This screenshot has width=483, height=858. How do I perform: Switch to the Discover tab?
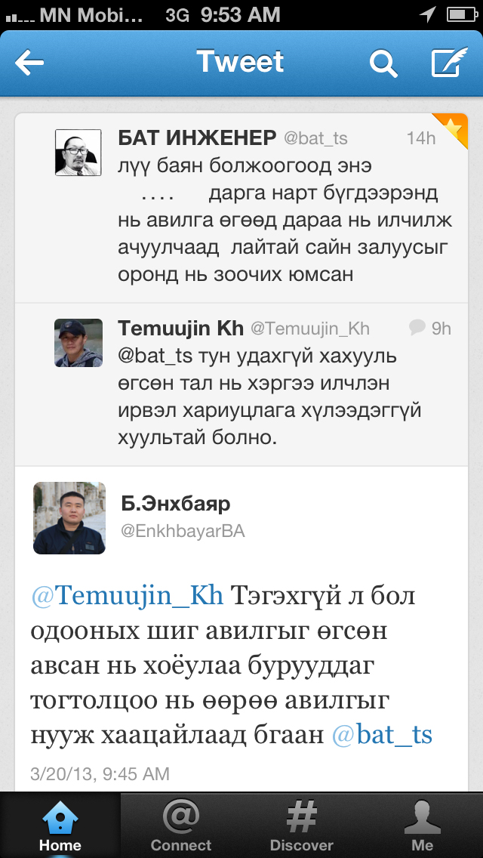coord(302,825)
